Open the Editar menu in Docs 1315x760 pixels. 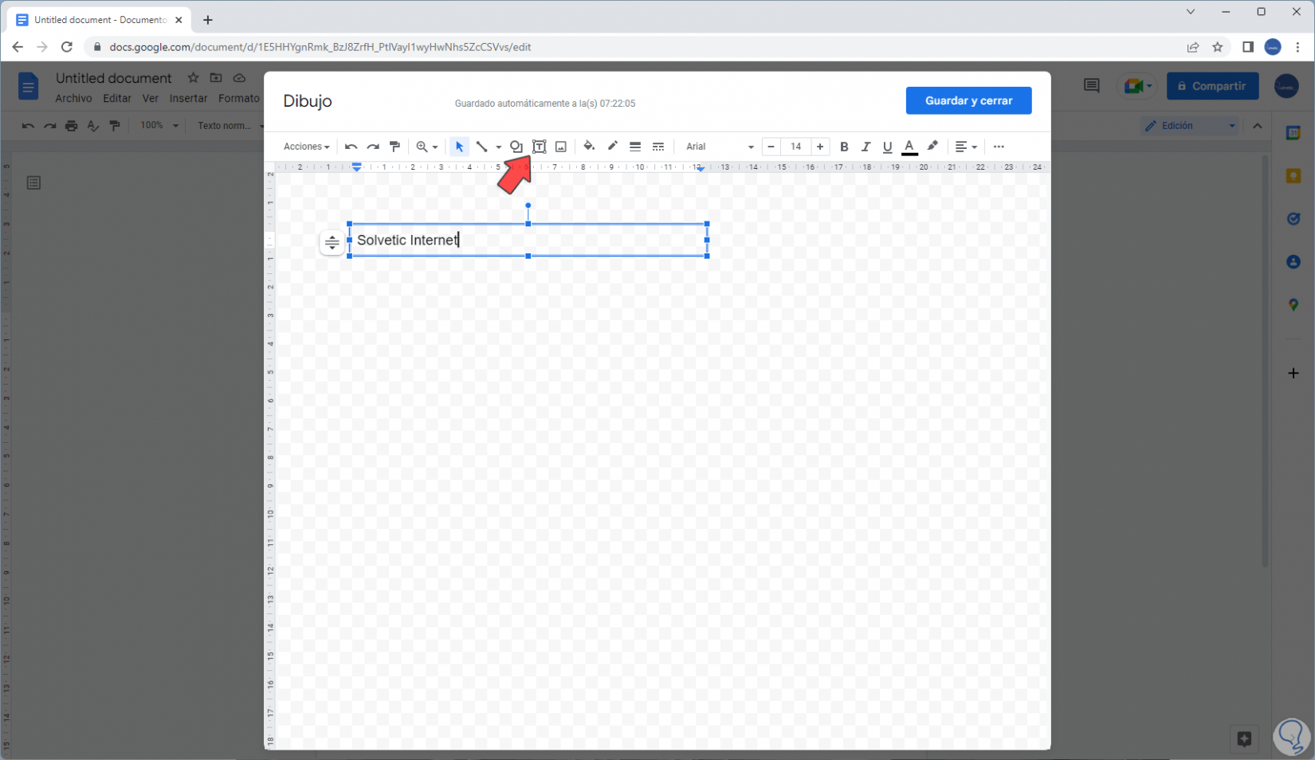click(x=117, y=98)
